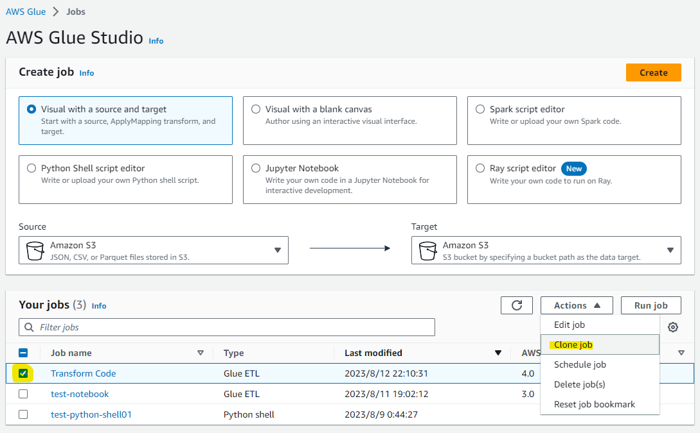Click the refresh jobs icon button
This screenshot has height=433, width=700.
tap(517, 305)
